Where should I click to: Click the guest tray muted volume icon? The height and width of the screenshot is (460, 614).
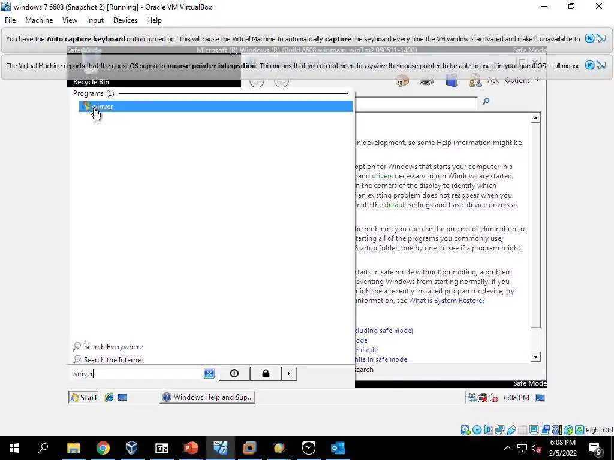(x=493, y=398)
